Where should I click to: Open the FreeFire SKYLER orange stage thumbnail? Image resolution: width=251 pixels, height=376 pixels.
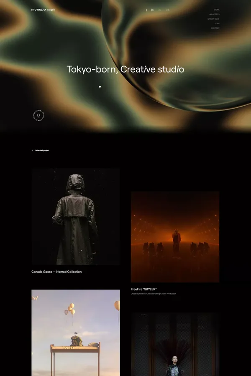tap(175, 237)
